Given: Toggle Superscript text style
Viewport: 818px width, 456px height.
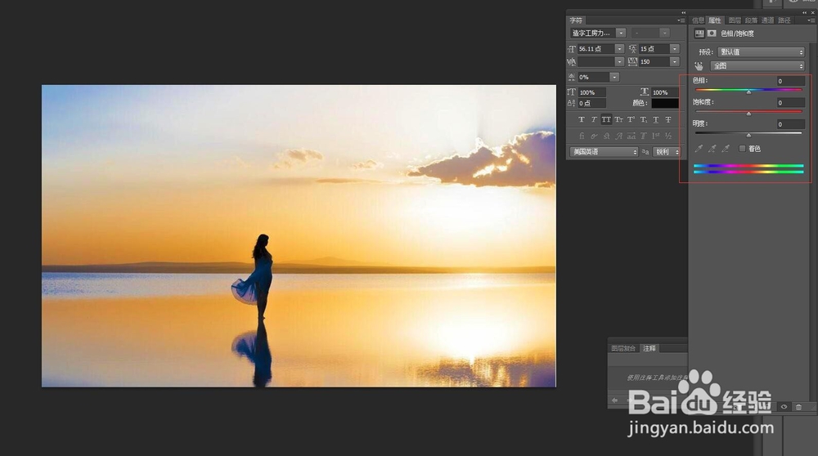Looking at the screenshot, I should pos(631,120).
